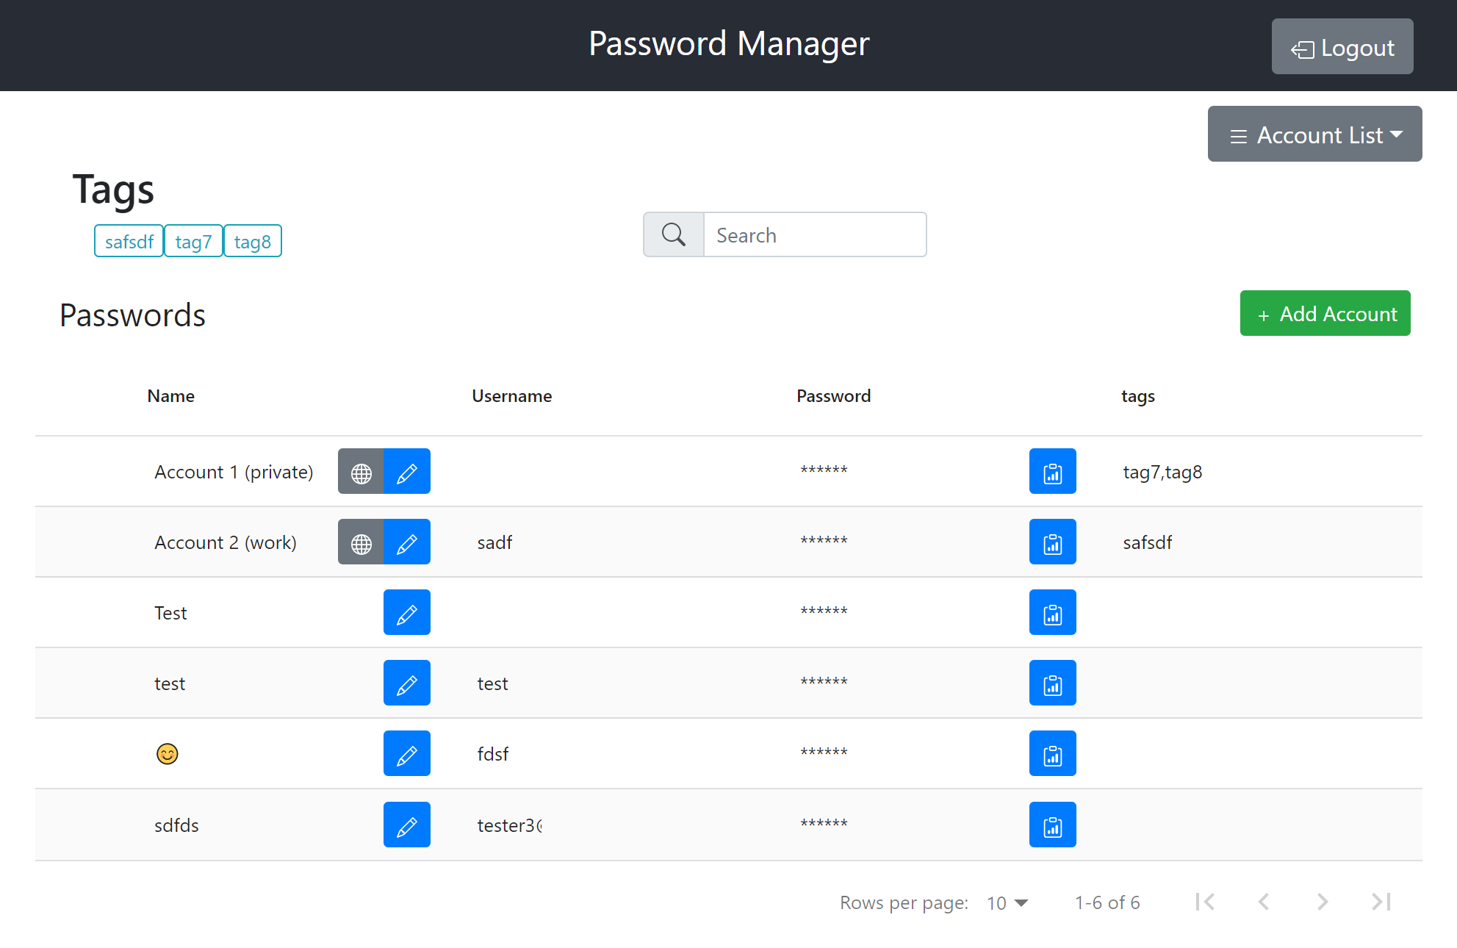The height and width of the screenshot is (948, 1457).
Task: Go to next page of table
Action: pos(1323,902)
